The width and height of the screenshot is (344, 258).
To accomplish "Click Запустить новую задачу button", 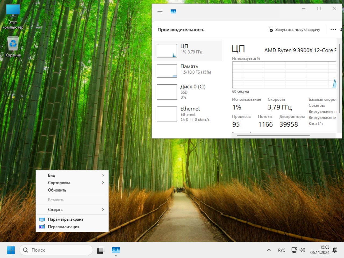I will pyautogui.click(x=294, y=30).
